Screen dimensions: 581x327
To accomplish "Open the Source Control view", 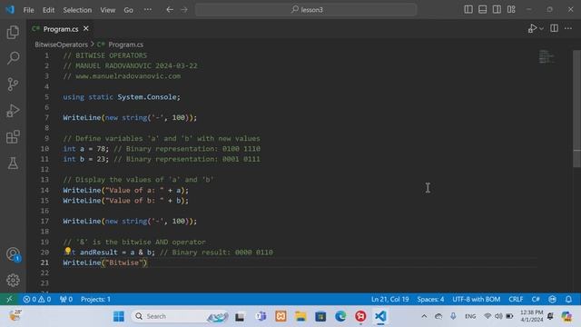I will (x=13, y=84).
